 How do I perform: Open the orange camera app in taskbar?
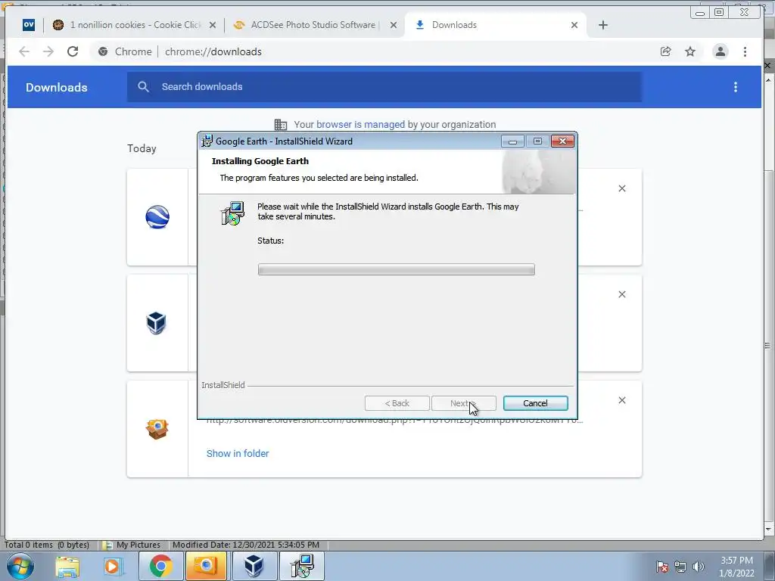[x=206, y=566]
